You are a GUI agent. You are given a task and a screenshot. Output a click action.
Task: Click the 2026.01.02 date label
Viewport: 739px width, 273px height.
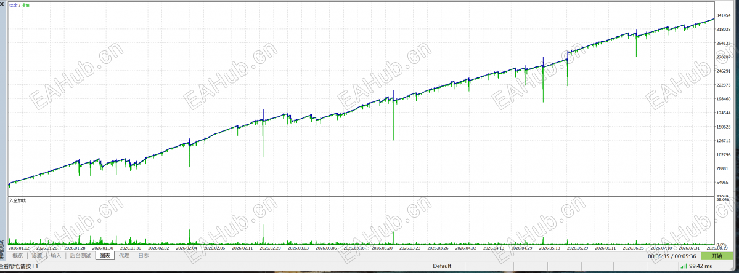19,248
